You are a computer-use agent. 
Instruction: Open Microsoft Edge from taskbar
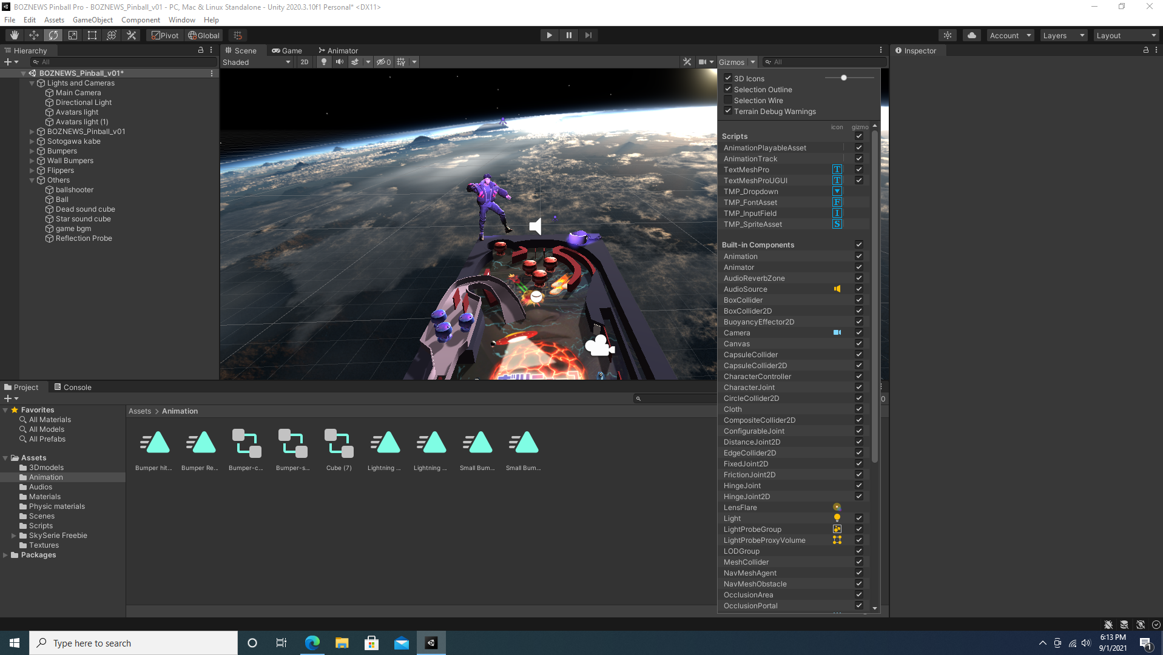click(312, 643)
